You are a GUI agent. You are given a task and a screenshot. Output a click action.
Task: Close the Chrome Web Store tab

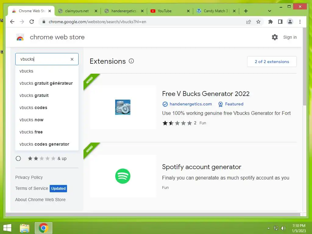50,11
